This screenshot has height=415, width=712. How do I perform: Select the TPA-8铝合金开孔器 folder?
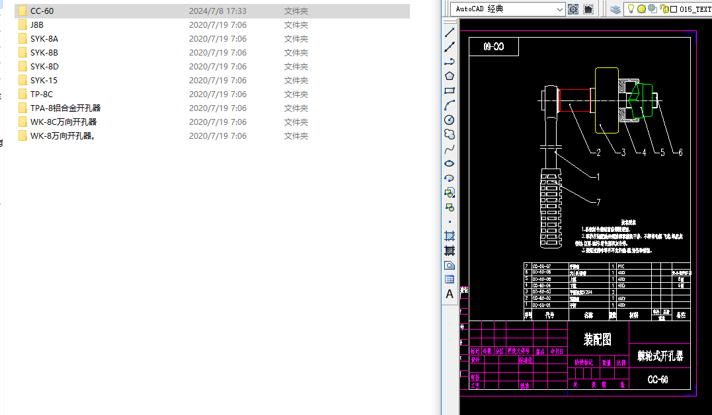tap(65, 108)
